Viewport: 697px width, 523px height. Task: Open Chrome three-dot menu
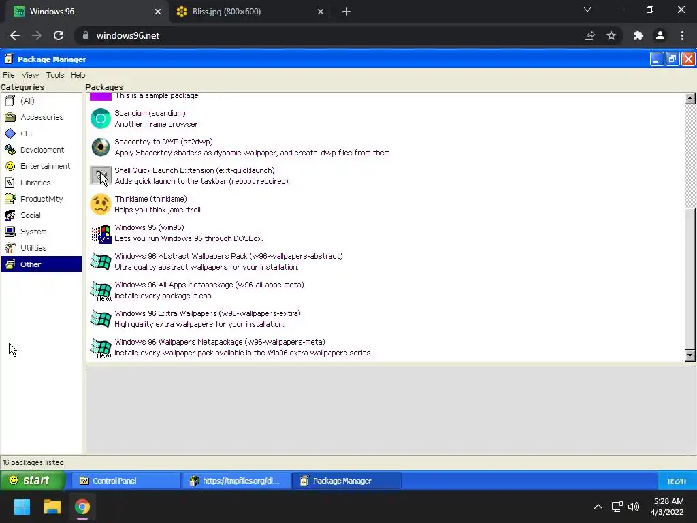pos(682,35)
